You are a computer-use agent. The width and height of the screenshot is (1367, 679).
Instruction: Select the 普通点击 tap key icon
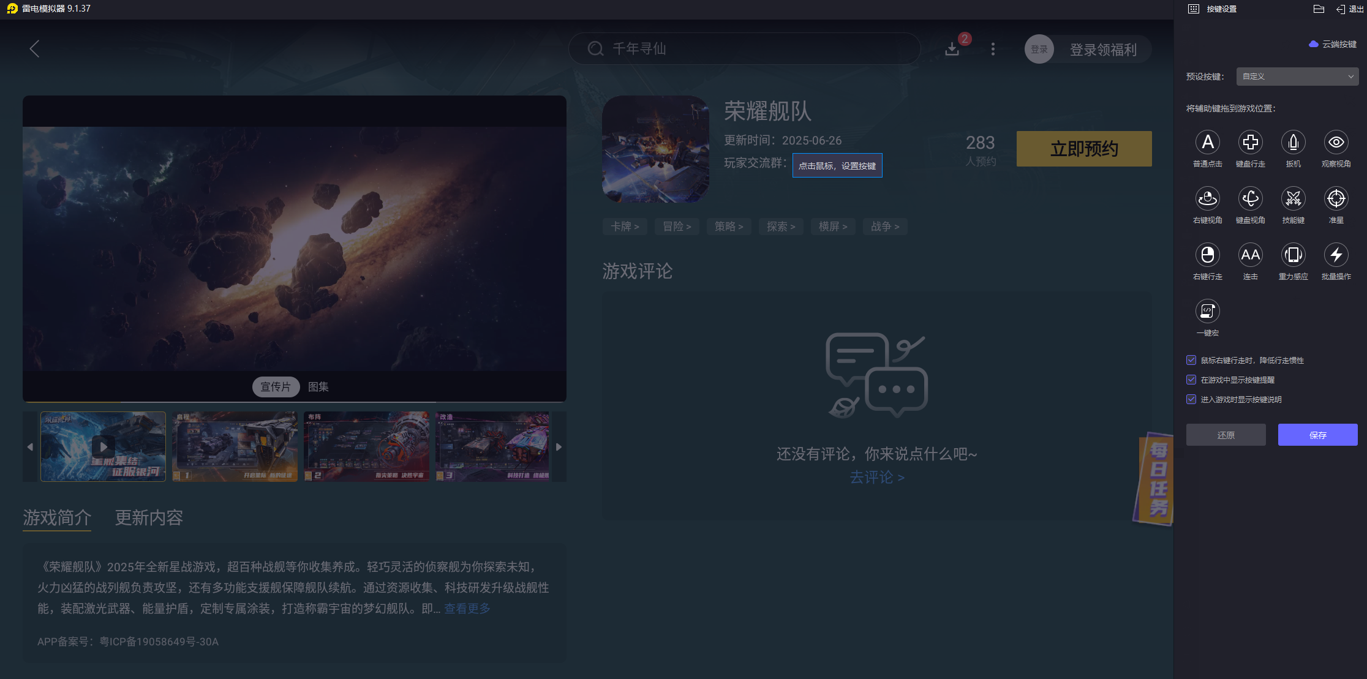point(1207,143)
